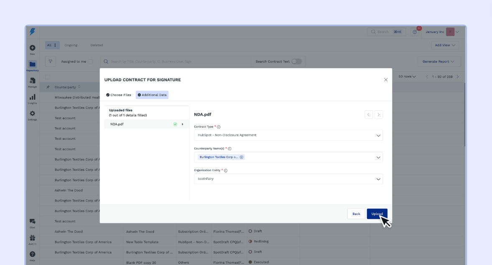492x265 pixels.
Task: Switch to the Choose Files tab
Action: click(x=119, y=95)
